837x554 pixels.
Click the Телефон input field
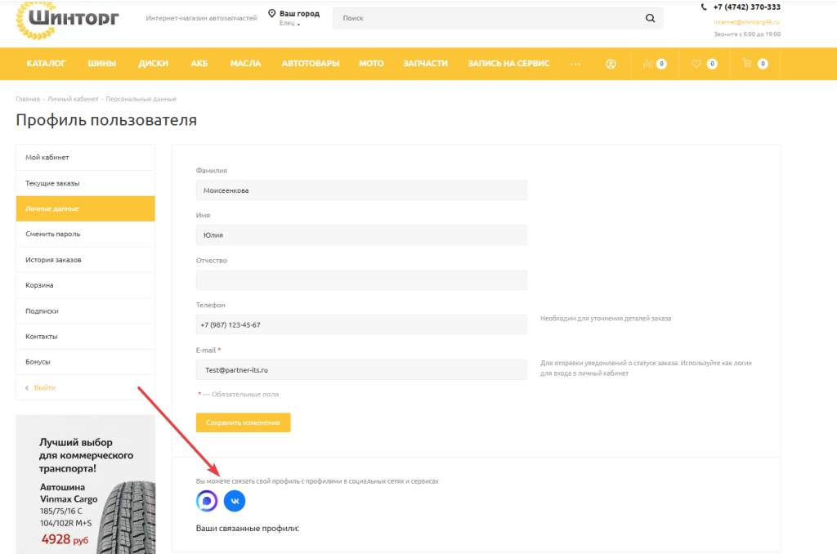point(361,324)
